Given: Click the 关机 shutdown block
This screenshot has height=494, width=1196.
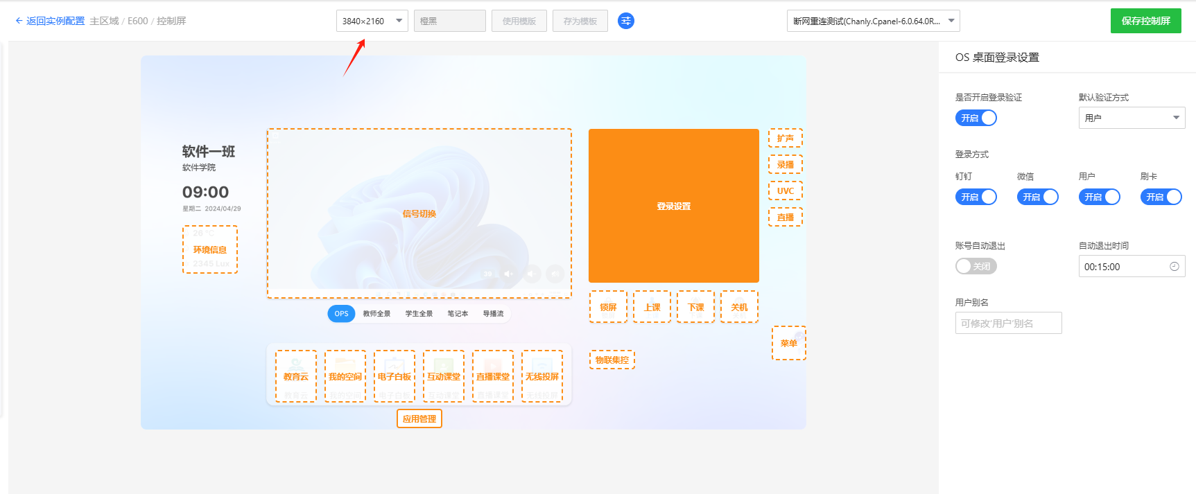Looking at the screenshot, I should coord(739,307).
